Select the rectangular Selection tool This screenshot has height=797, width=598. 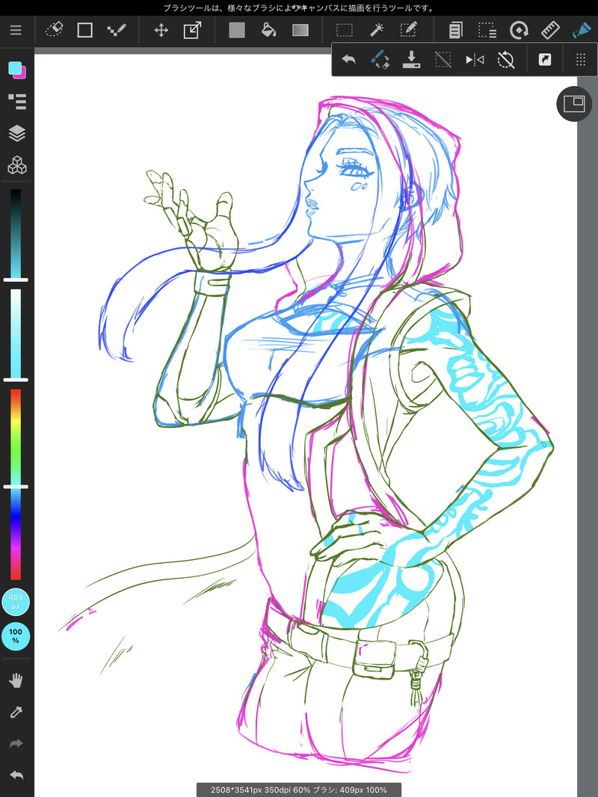345,30
